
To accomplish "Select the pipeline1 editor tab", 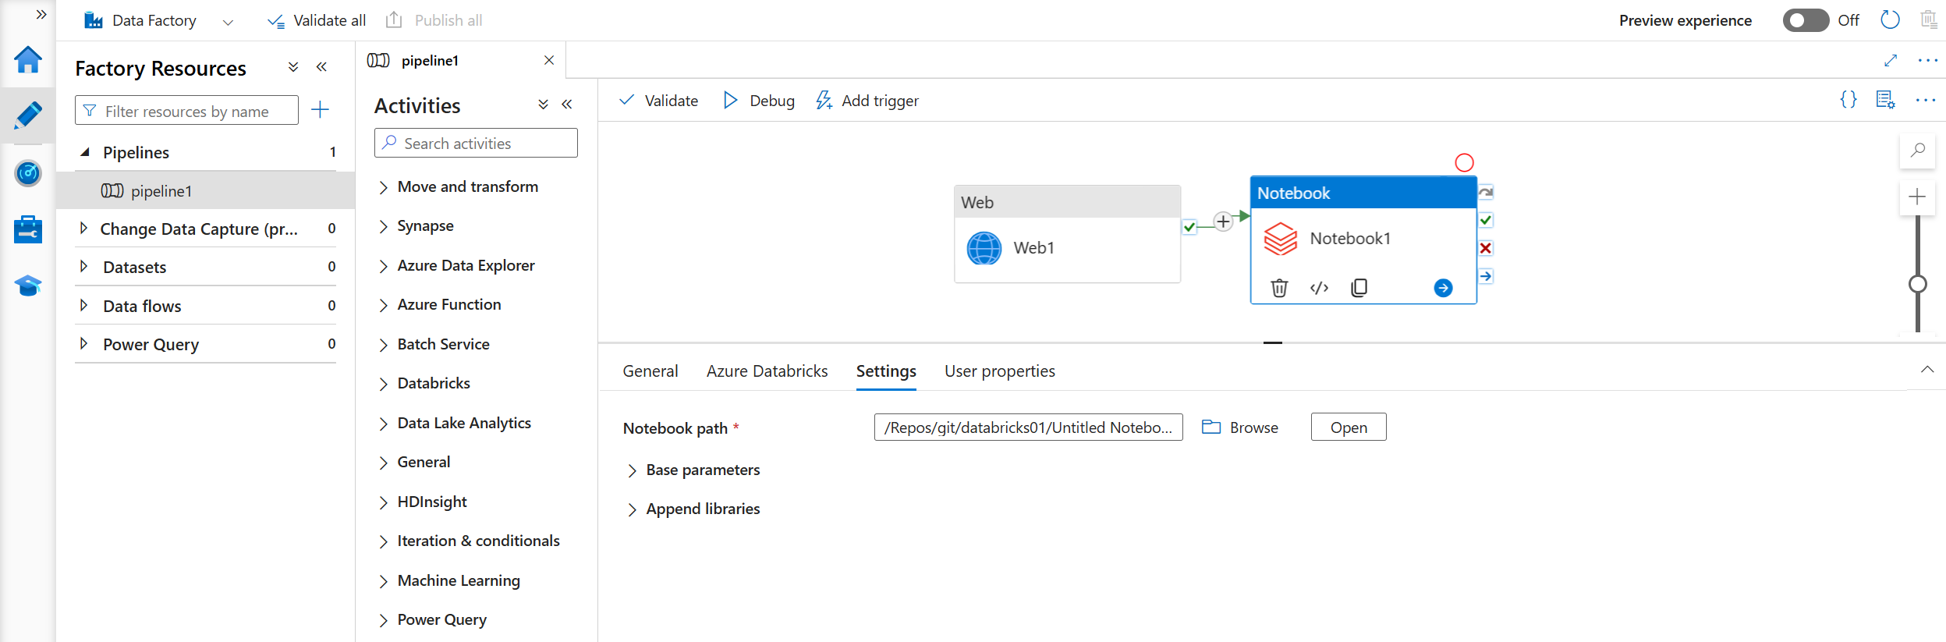I will tap(430, 60).
